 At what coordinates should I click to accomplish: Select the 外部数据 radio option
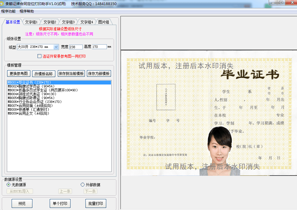(x=83, y=185)
